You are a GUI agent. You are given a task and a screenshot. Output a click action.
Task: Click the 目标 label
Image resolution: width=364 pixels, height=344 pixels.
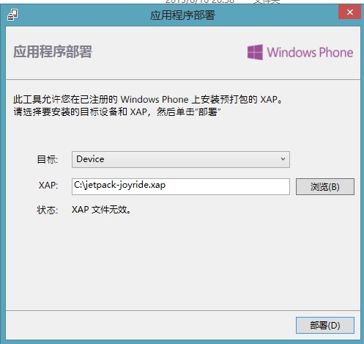pos(48,159)
